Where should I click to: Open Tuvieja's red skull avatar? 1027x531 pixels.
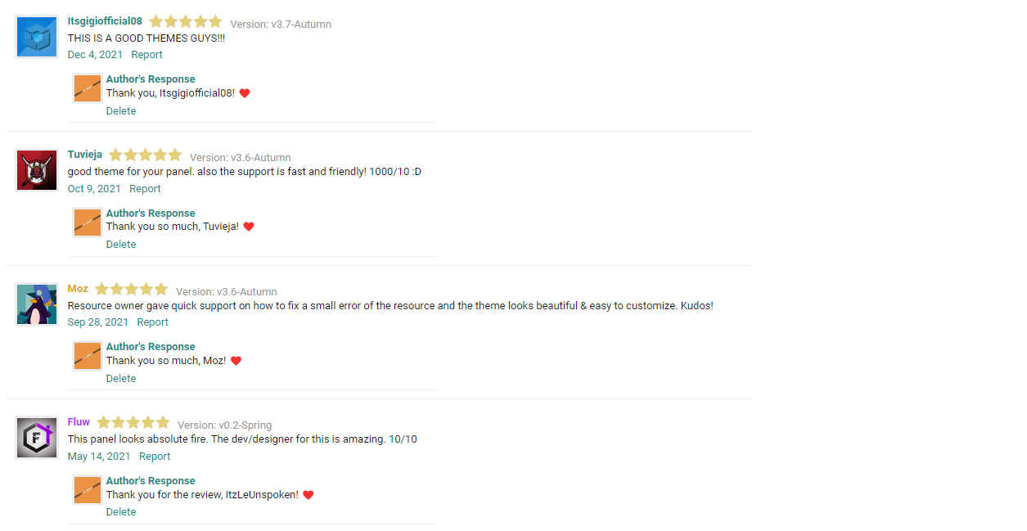pyautogui.click(x=37, y=170)
